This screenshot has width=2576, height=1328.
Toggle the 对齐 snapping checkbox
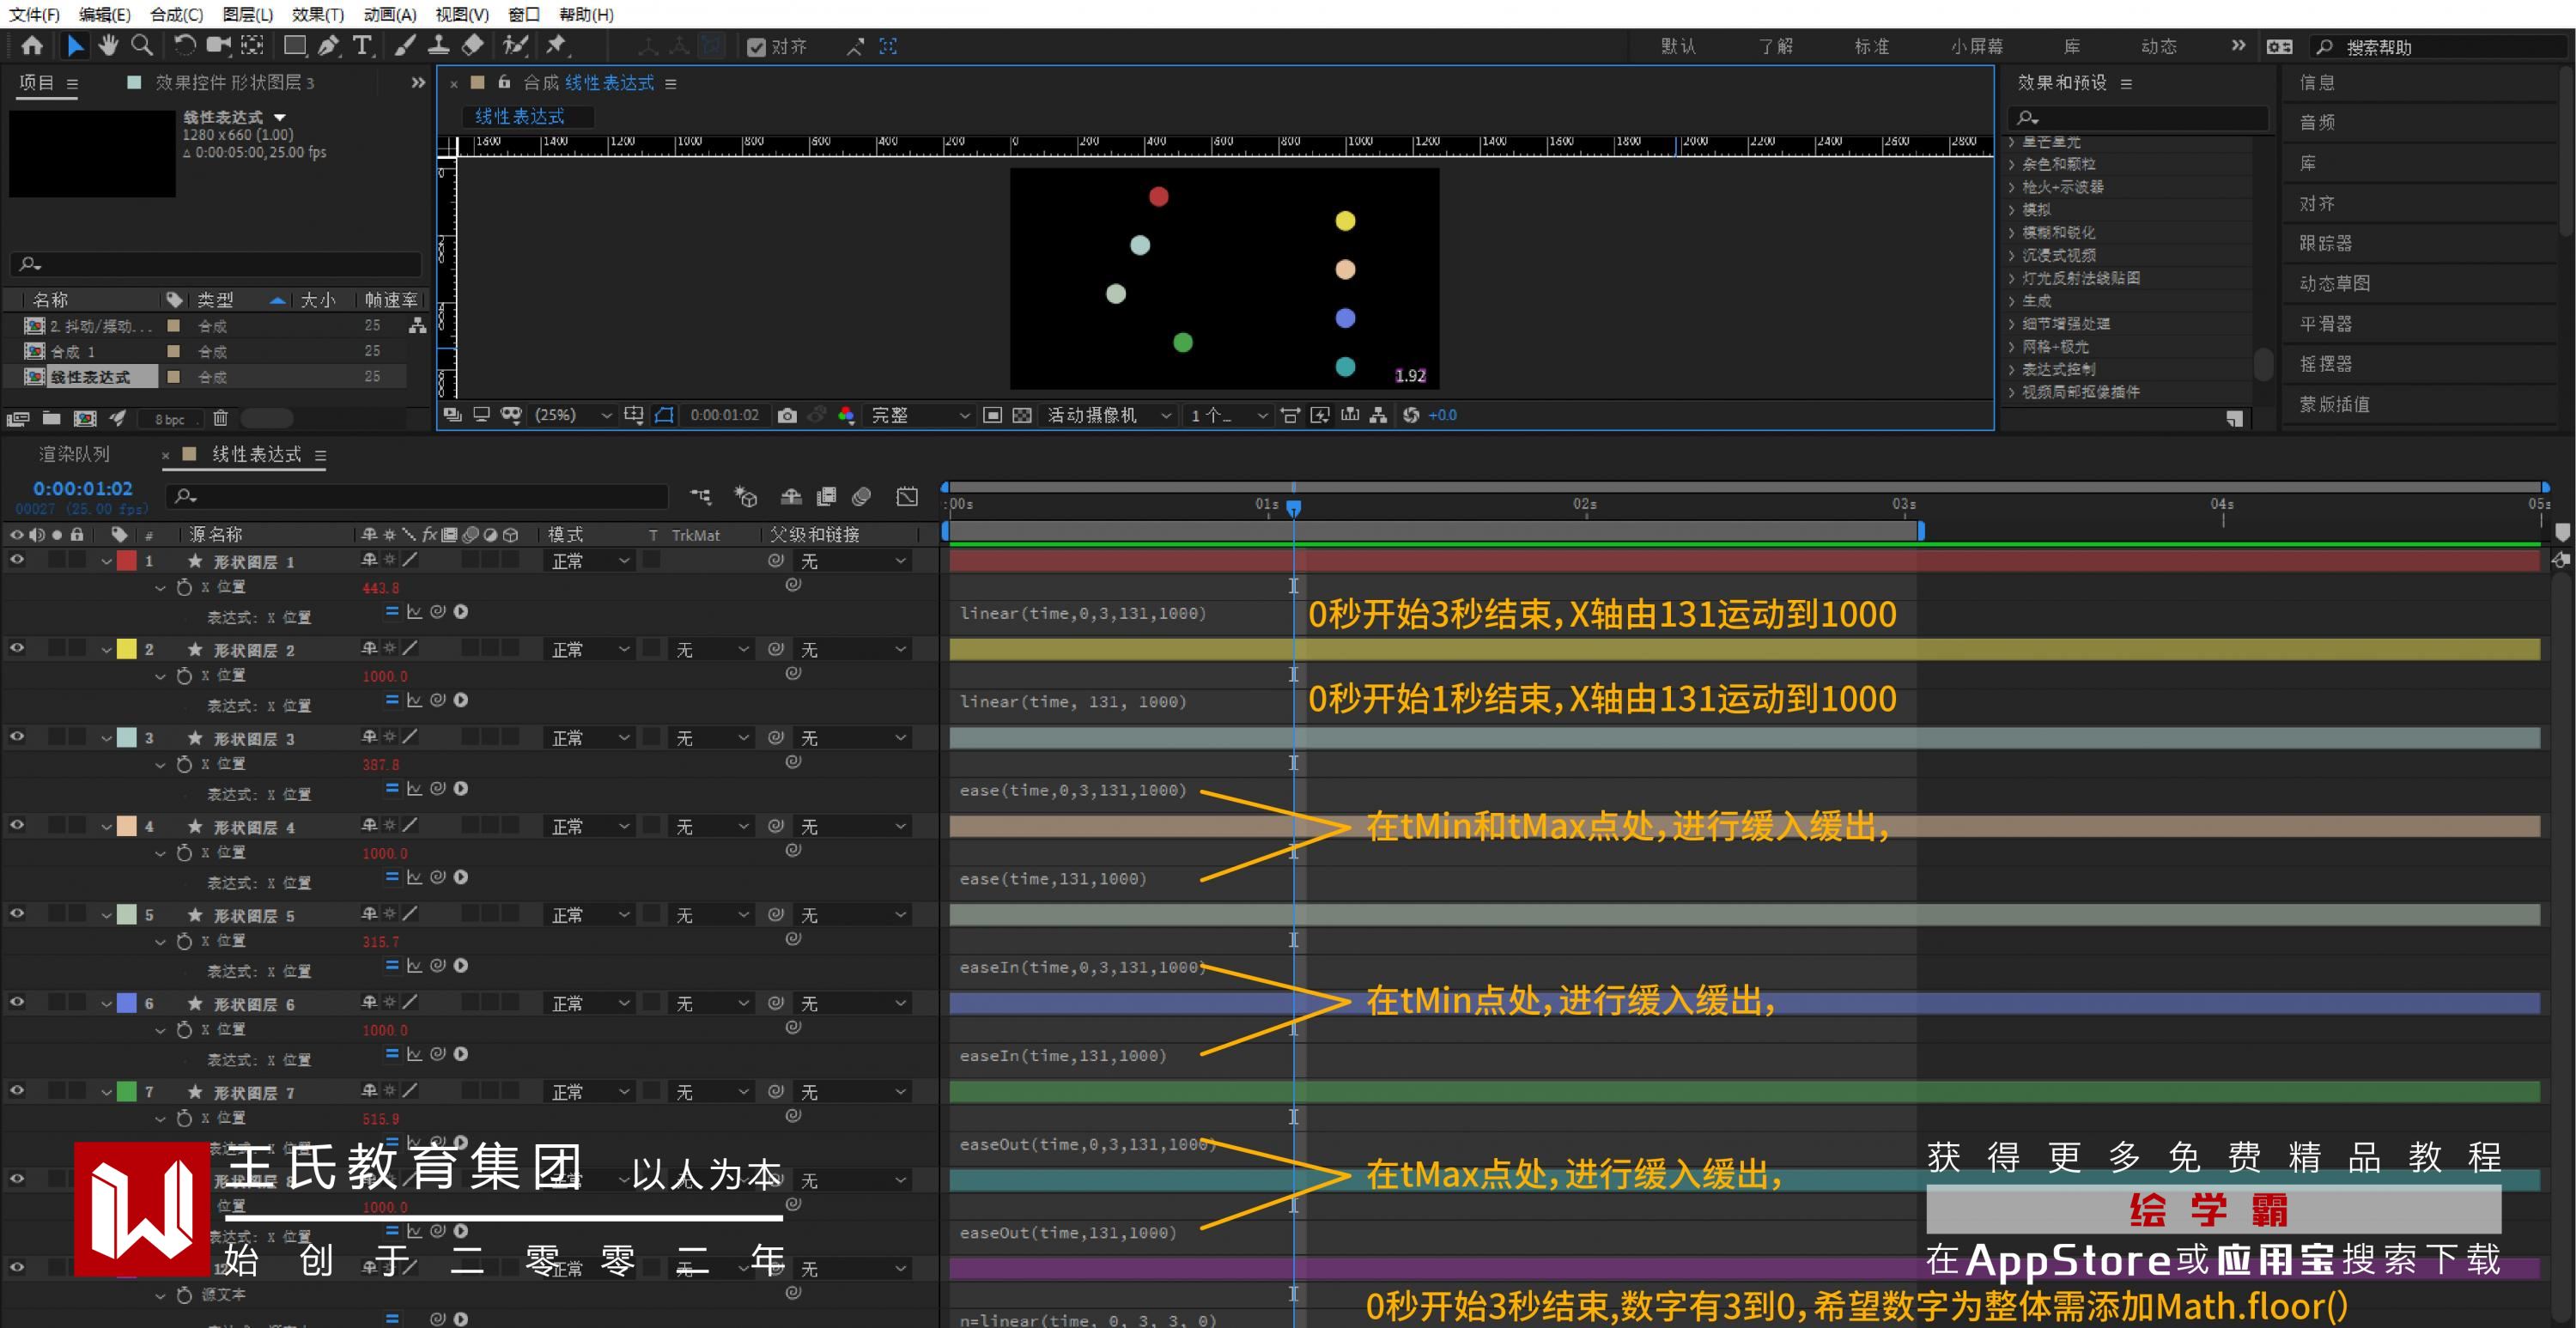point(756,47)
